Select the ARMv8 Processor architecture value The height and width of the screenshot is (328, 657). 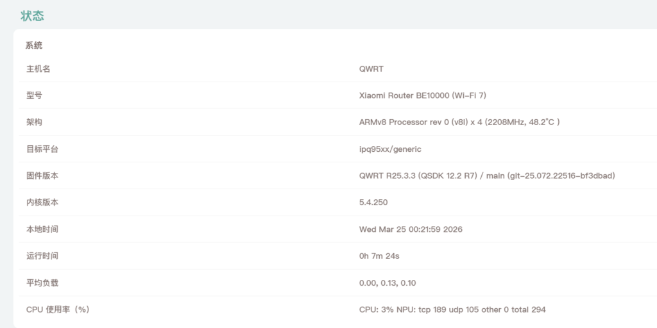pyautogui.click(x=459, y=122)
